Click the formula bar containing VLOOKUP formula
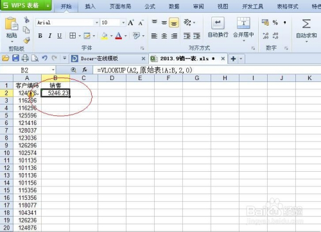The image size is (321, 232). [x=207, y=70]
